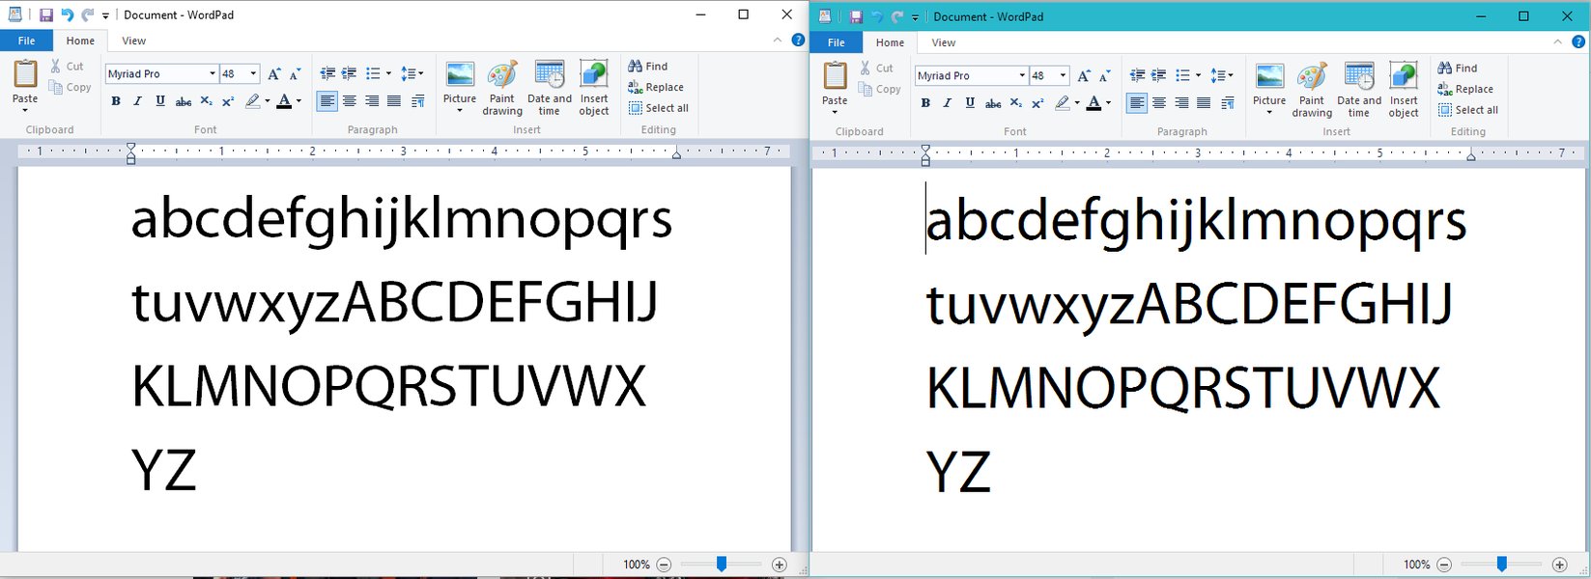Apply subscript in left WordPad window
Screen dimensions: 1591x579
coord(206,101)
